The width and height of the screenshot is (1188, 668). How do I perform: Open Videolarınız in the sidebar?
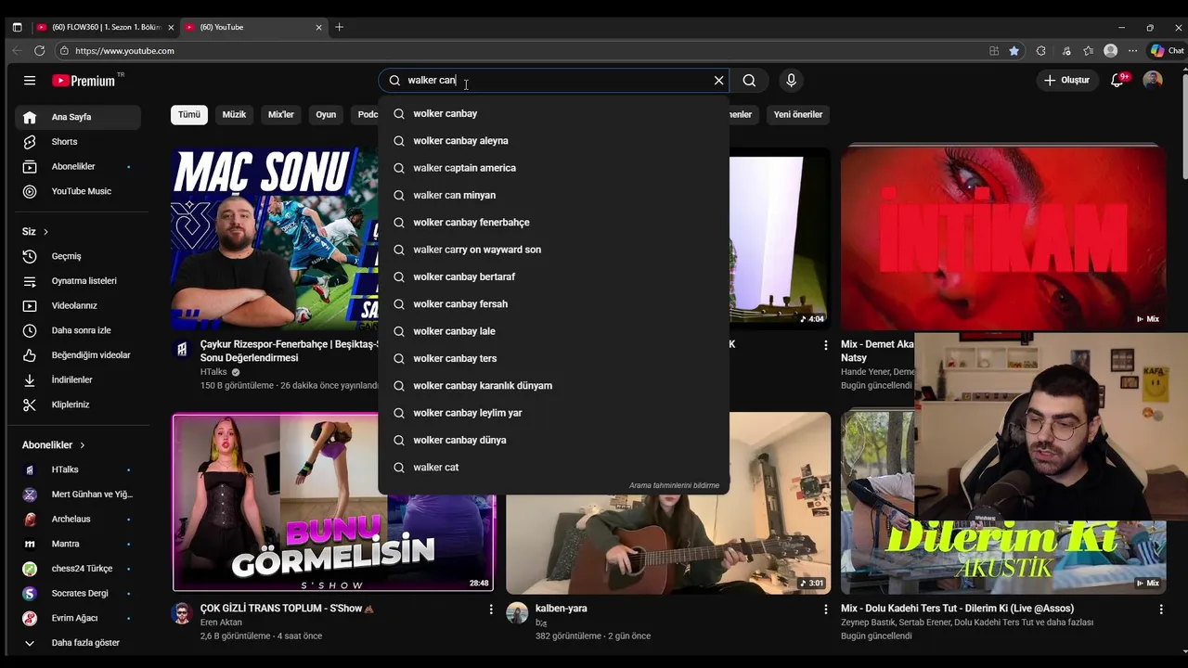coord(78,305)
